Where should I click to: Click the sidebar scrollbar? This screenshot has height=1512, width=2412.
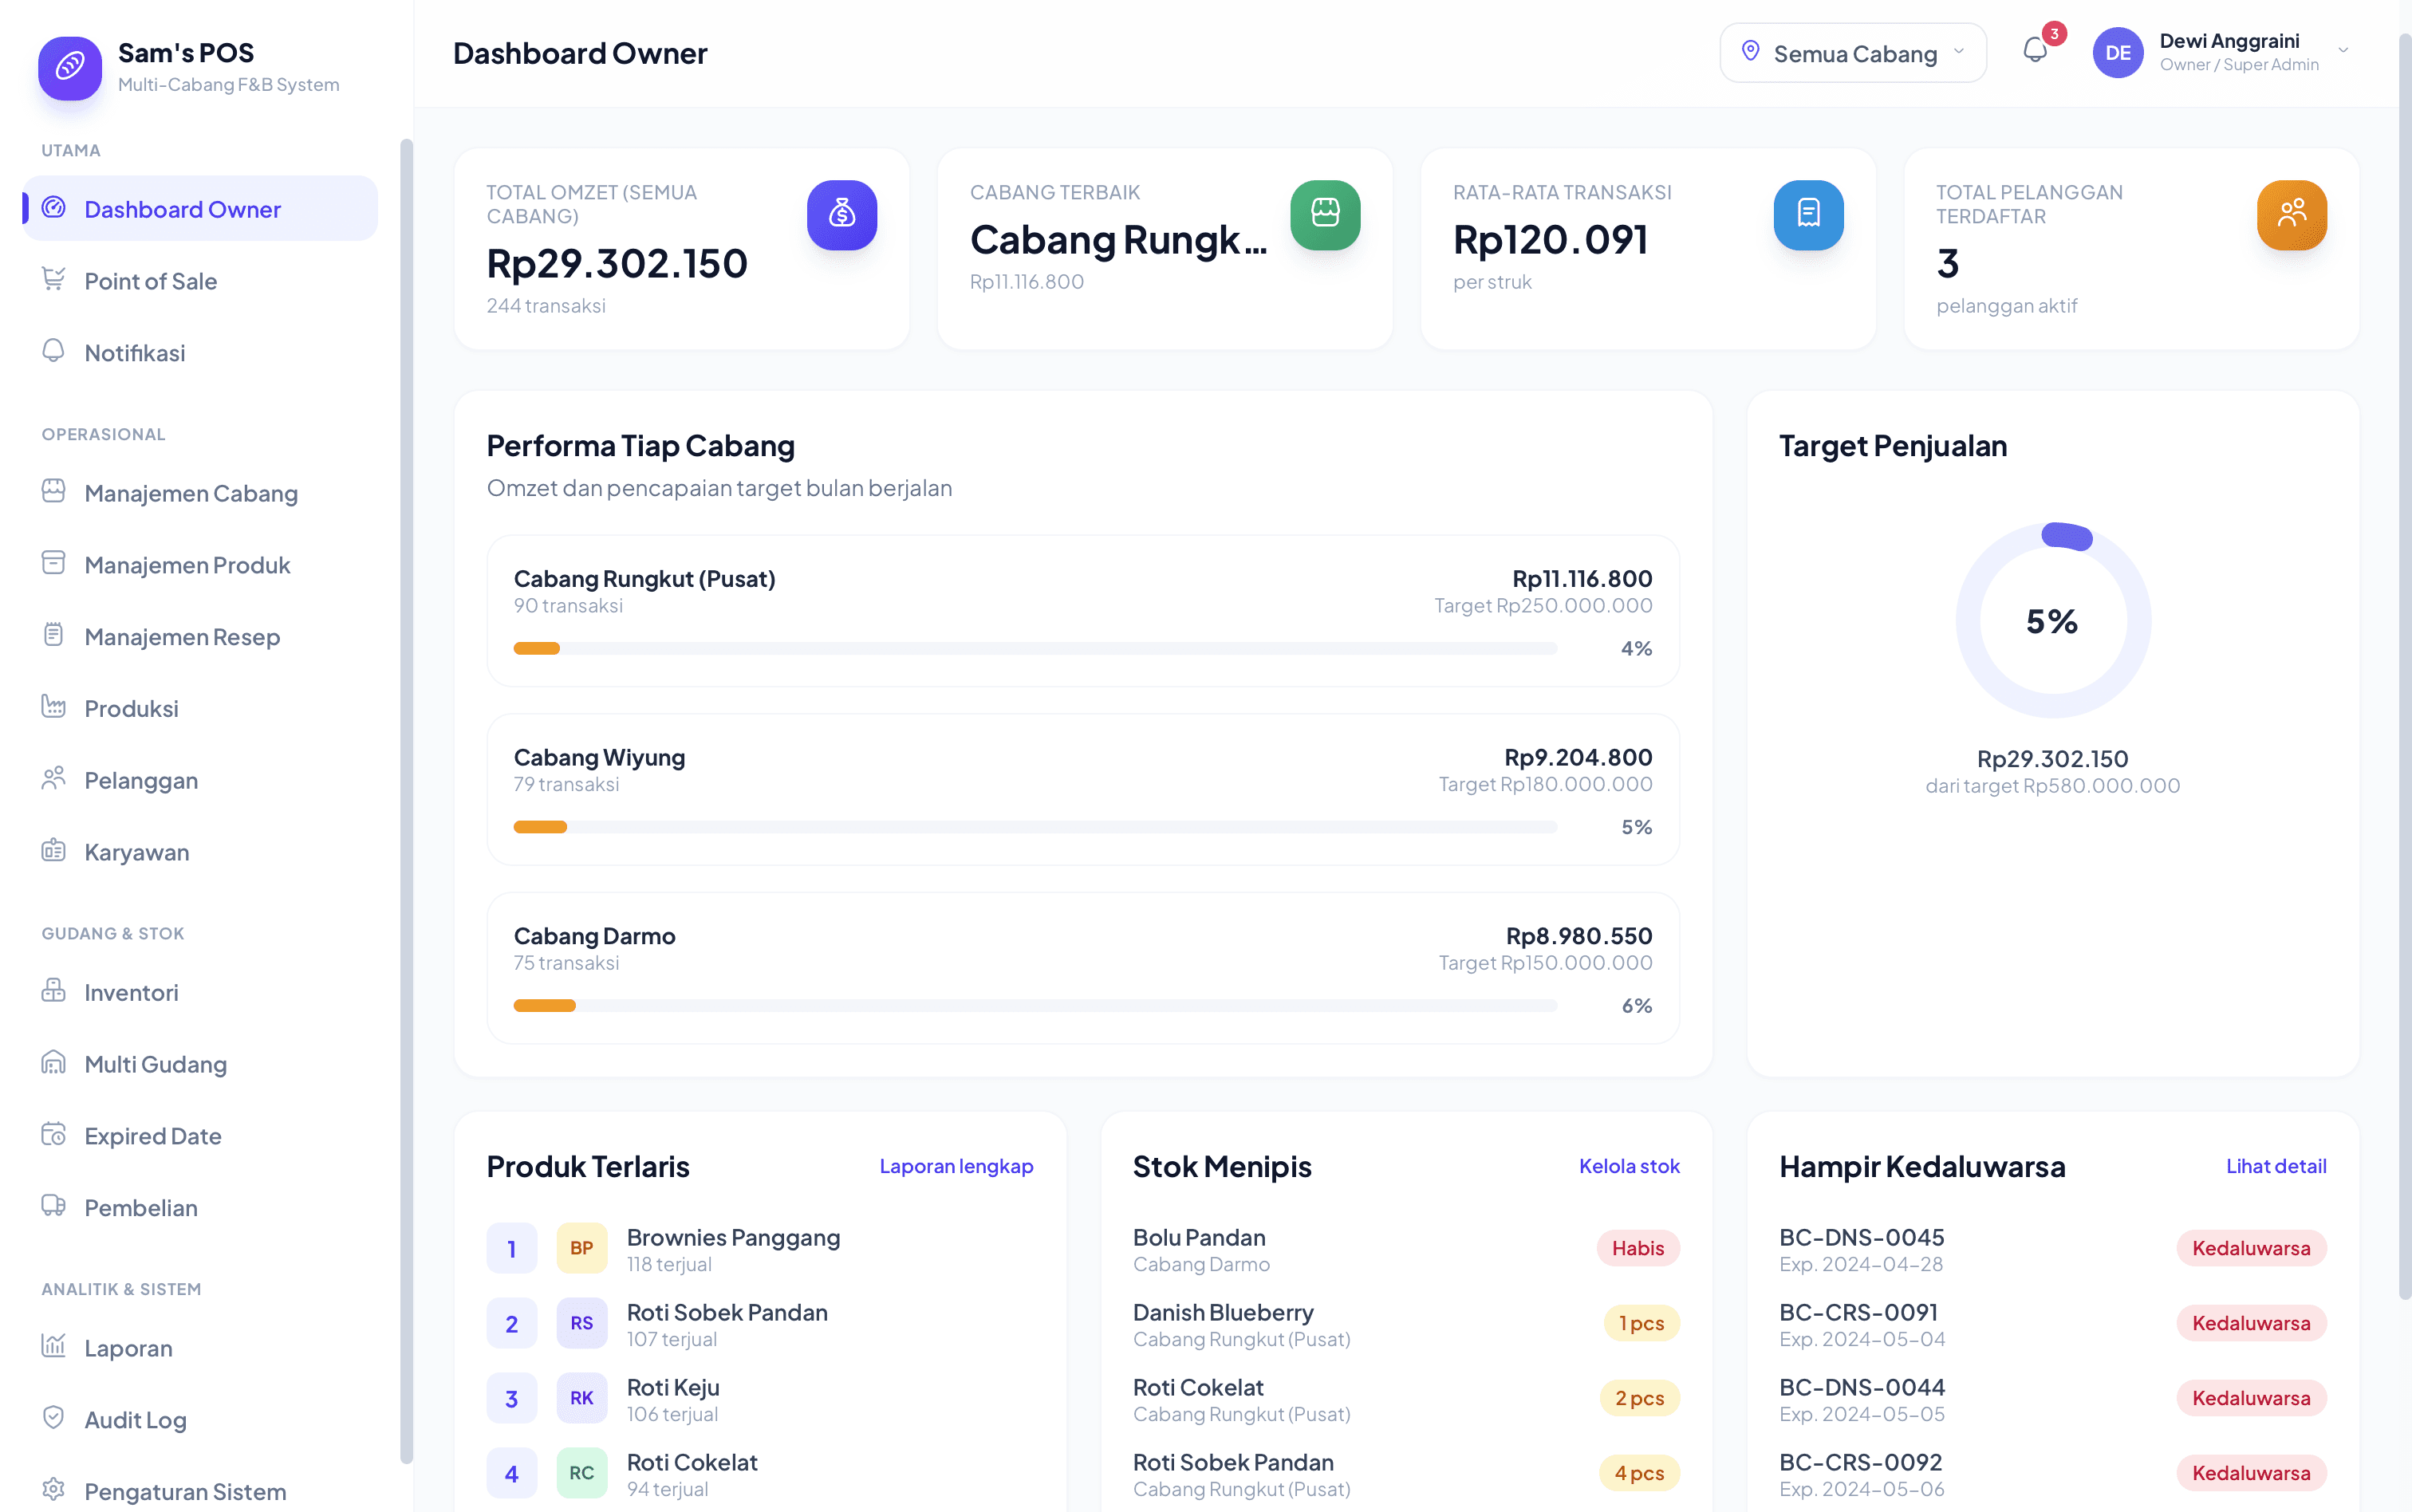coord(406,800)
